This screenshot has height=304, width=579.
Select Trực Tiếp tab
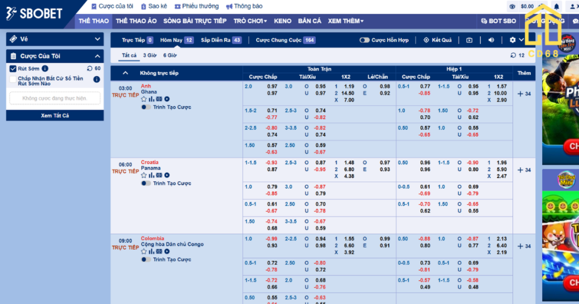pyautogui.click(x=137, y=40)
